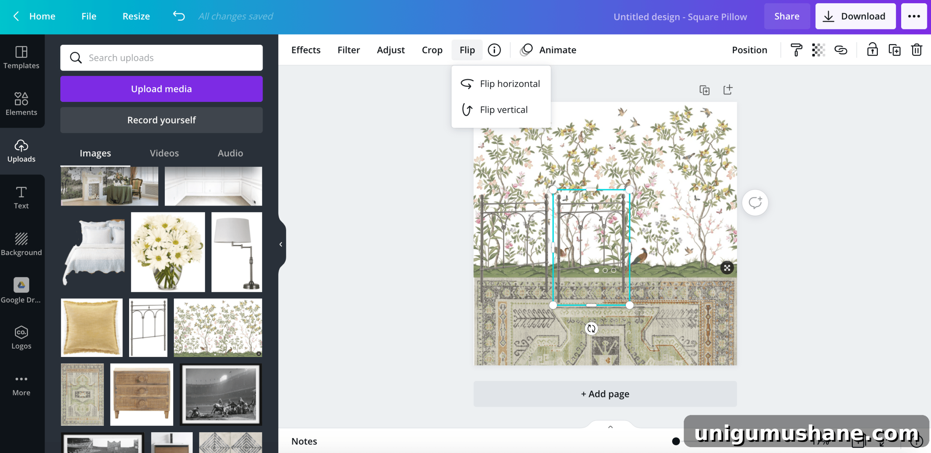Click the Animate button
Viewport: 931px width, 453px height.
(548, 50)
